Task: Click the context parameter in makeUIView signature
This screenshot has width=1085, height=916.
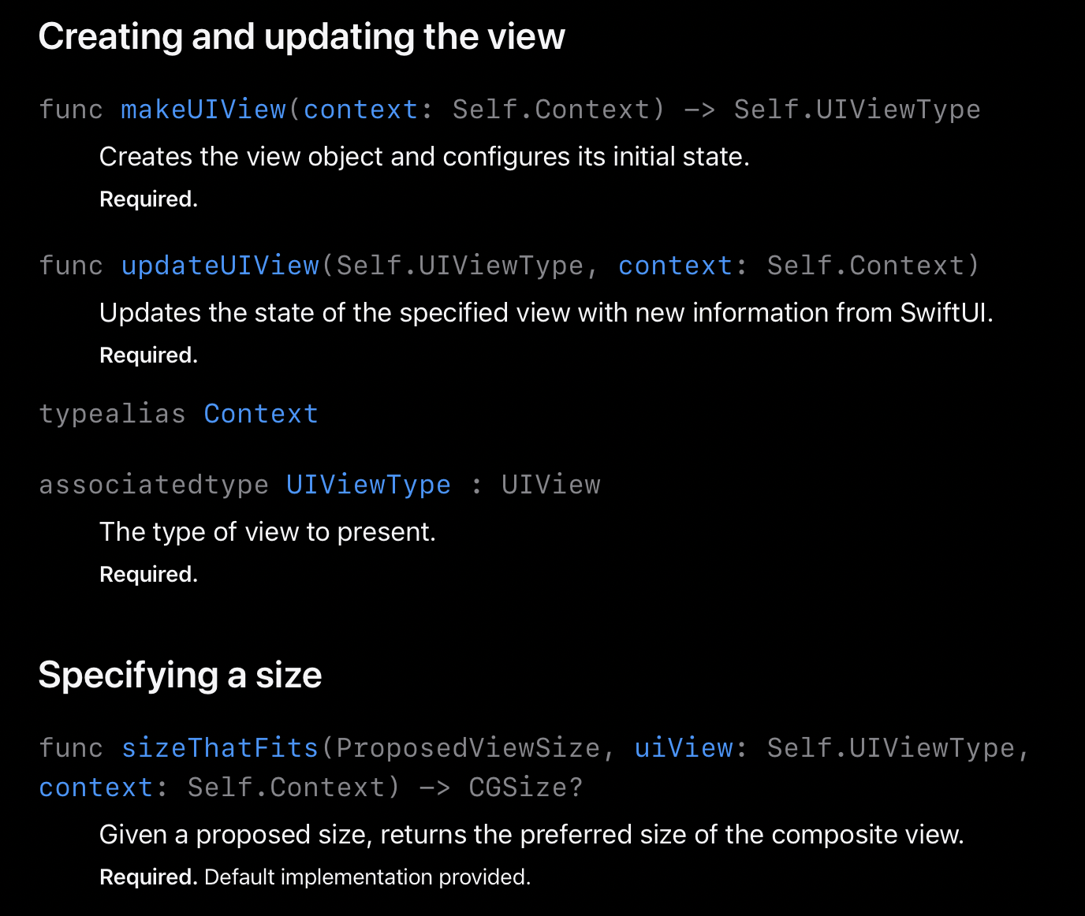Action: click(360, 109)
